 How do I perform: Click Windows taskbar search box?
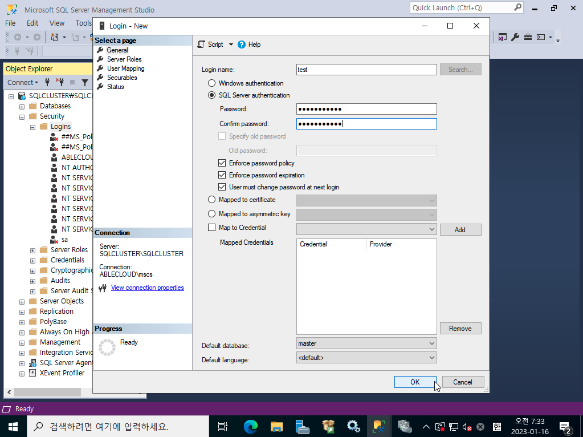pyautogui.click(x=118, y=426)
